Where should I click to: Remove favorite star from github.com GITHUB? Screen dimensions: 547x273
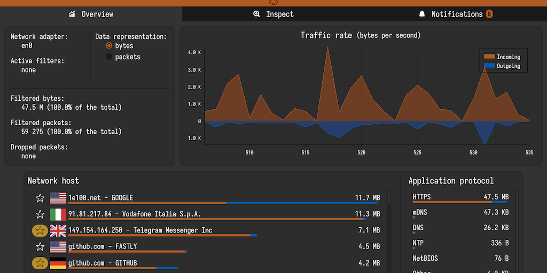tap(40, 263)
